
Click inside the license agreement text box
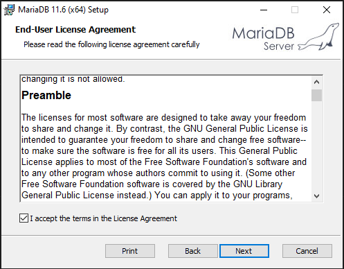point(165,139)
